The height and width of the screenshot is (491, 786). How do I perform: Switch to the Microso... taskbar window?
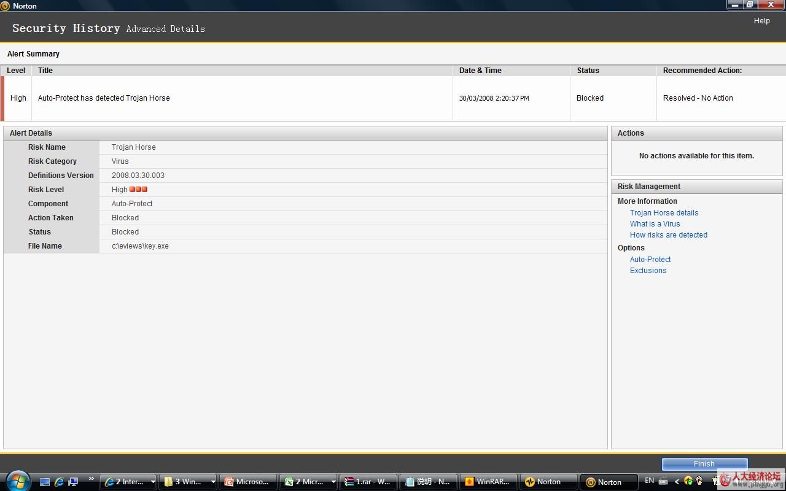pos(247,482)
